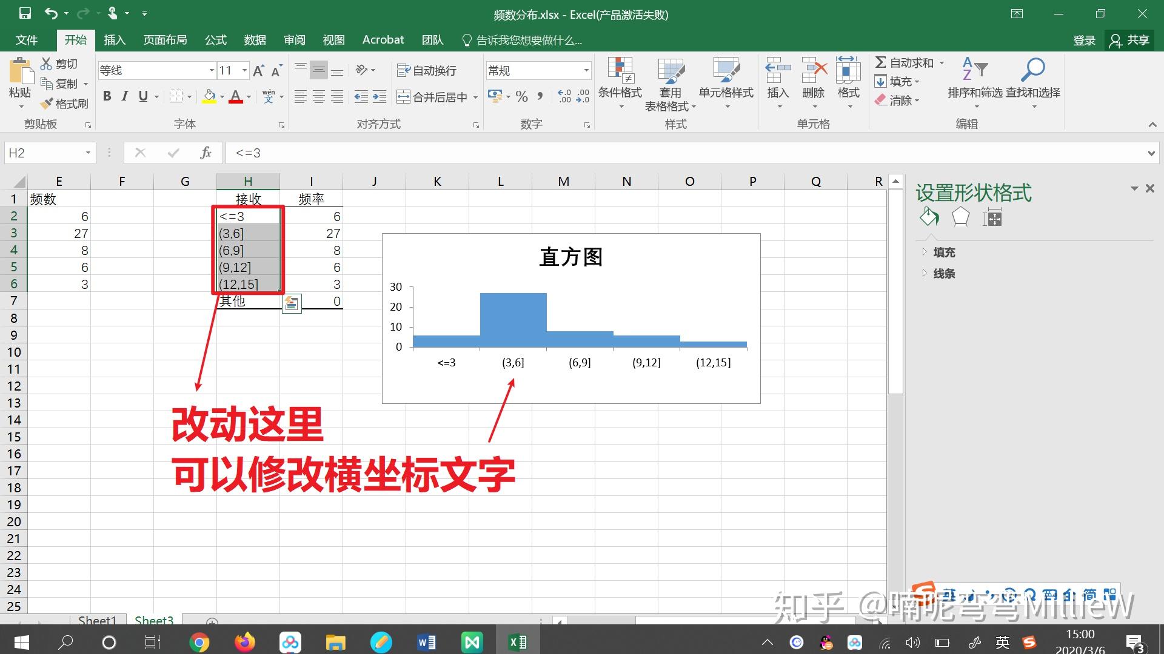
Task: Open Conditional Formatting (条件格式)
Action: [620, 83]
